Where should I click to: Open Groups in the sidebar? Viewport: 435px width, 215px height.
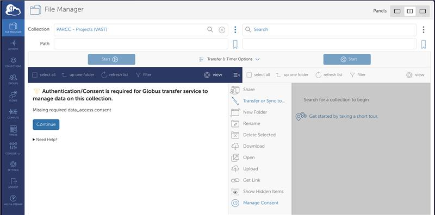[13, 79]
